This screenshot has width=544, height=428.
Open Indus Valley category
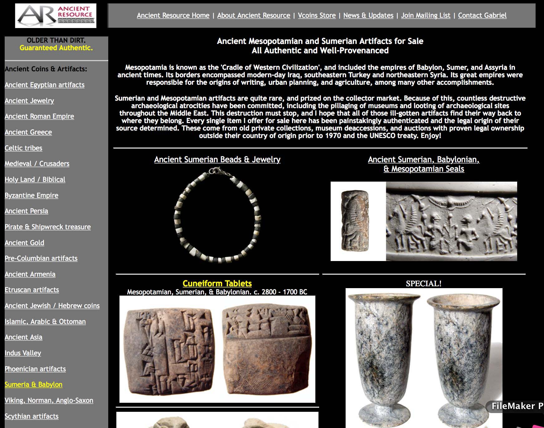[x=23, y=353]
